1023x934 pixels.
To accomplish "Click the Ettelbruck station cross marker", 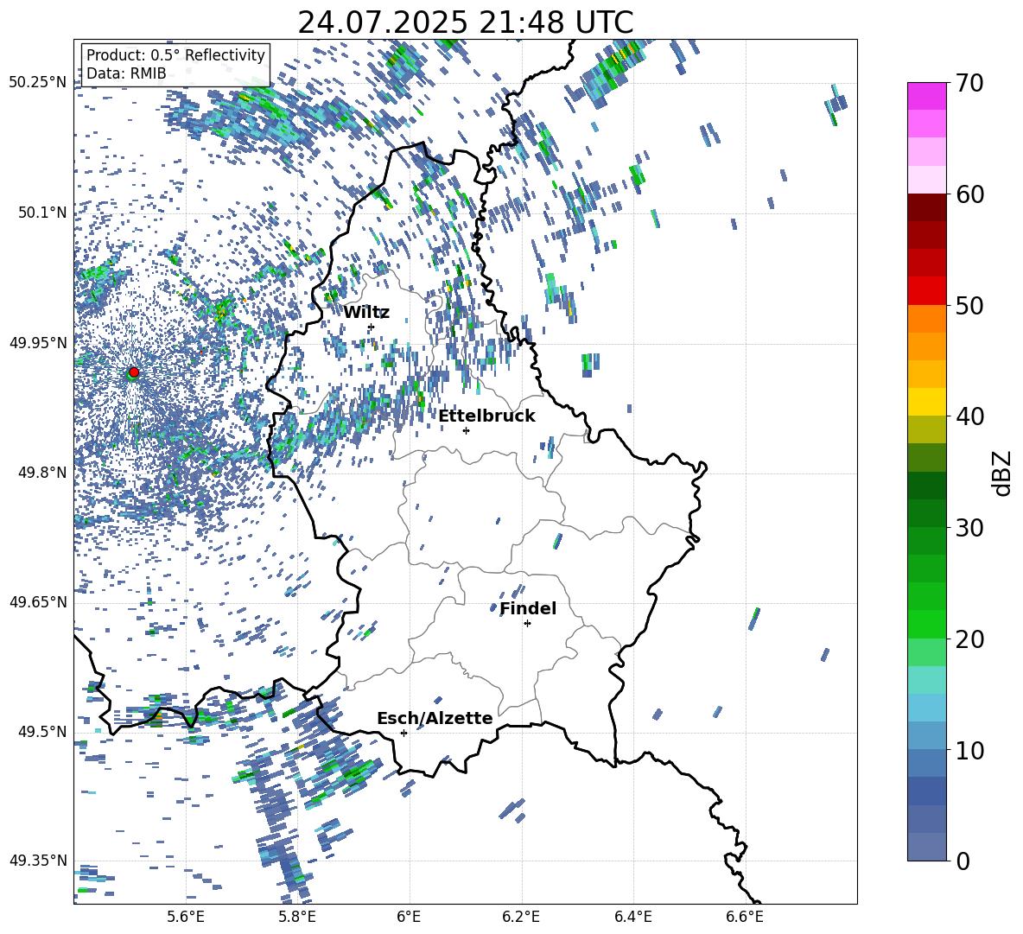I will [x=466, y=430].
